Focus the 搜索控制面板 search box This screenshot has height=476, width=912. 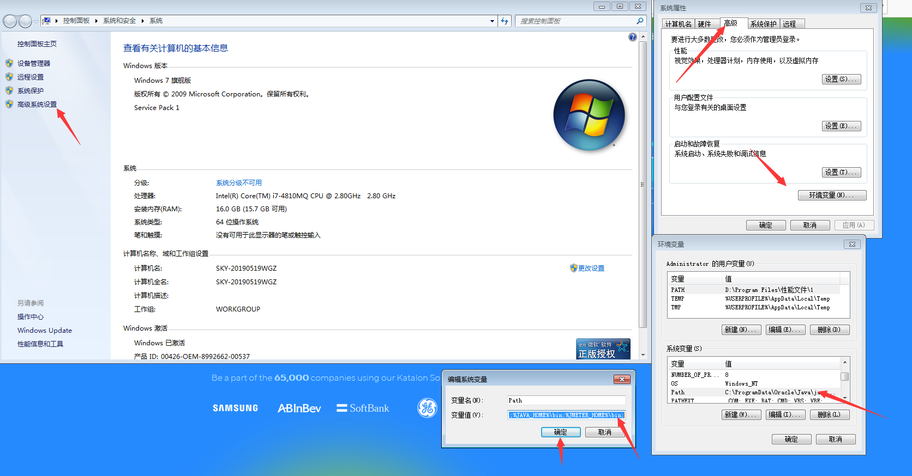[577, 21]
